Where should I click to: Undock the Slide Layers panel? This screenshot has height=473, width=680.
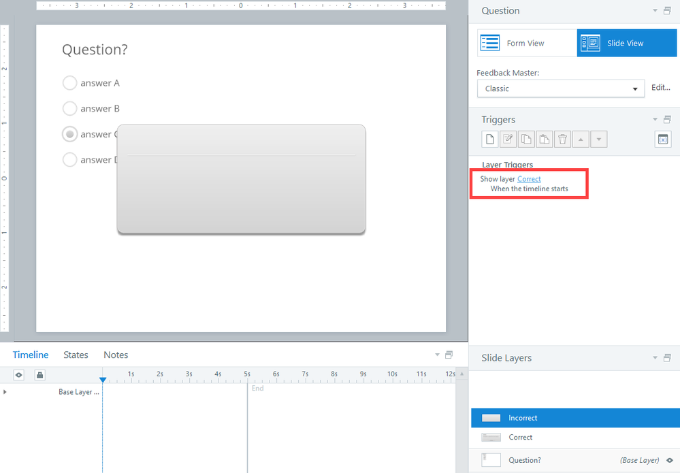[x=668, y=358]
